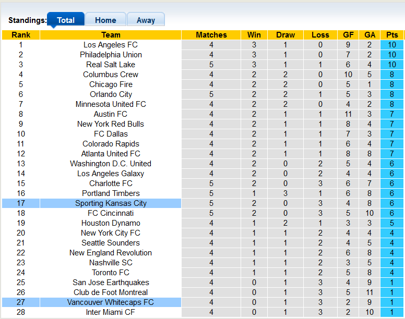Click the Inter Miami CF team name
This screenshot has width=405, height=319.
(111, 312)
